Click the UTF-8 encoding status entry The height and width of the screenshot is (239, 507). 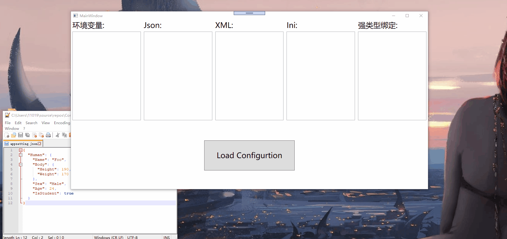point(132,237)
